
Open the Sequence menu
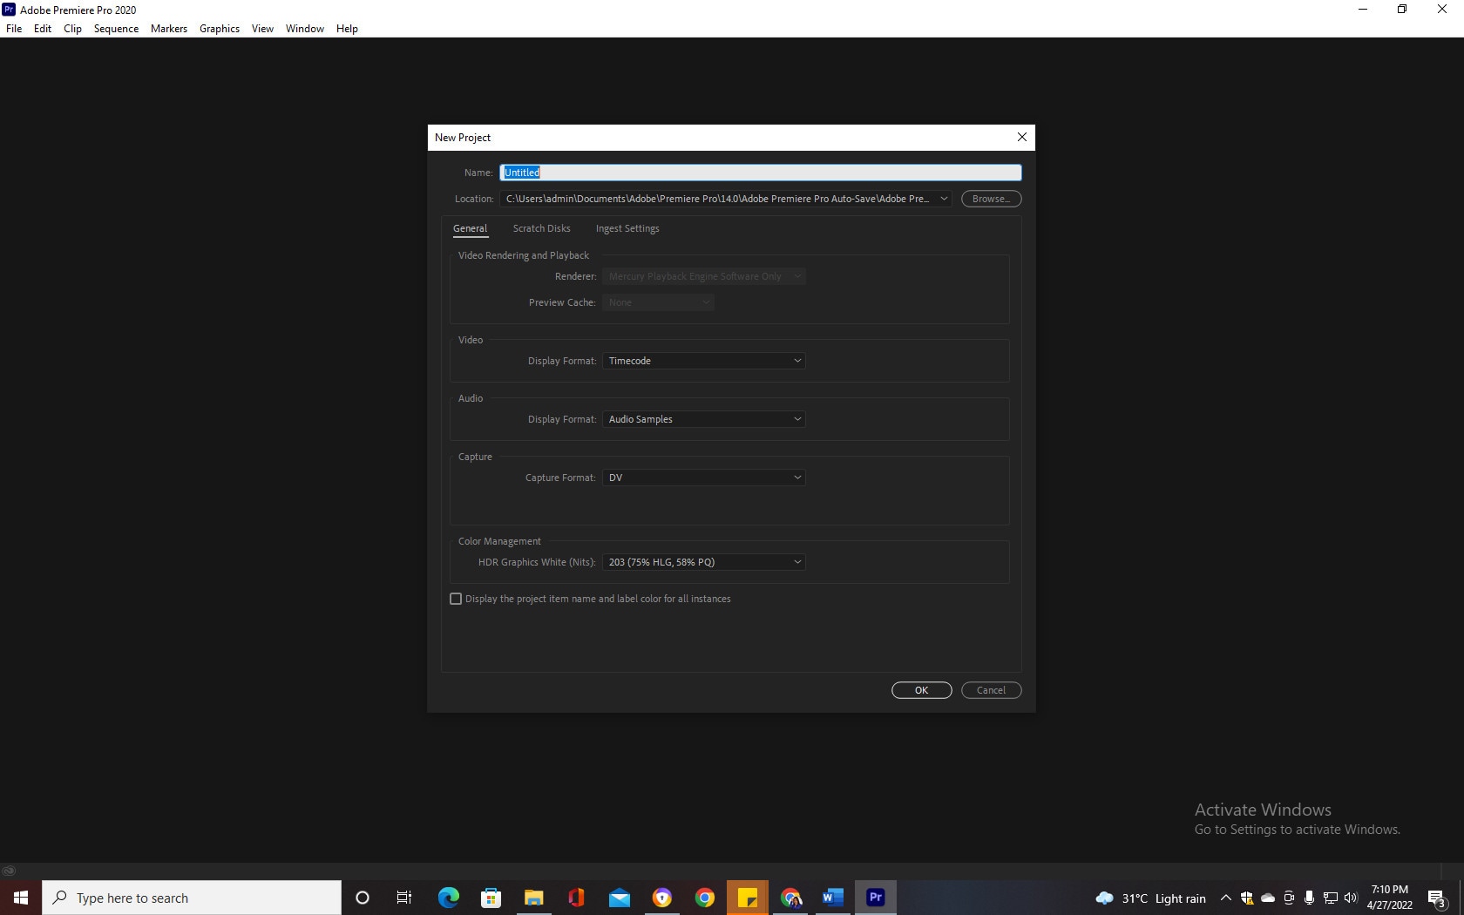click(116, 28)
